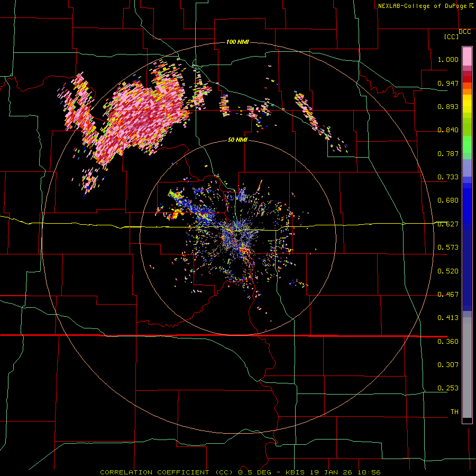Select the 100 NMI range ring label
The image size is (476, 476).
[x=237, y=42]
